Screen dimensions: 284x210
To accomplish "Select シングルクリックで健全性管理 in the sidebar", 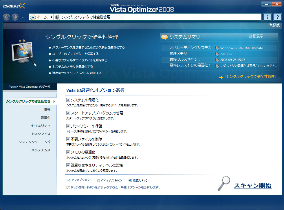I will tap(28, 101).
